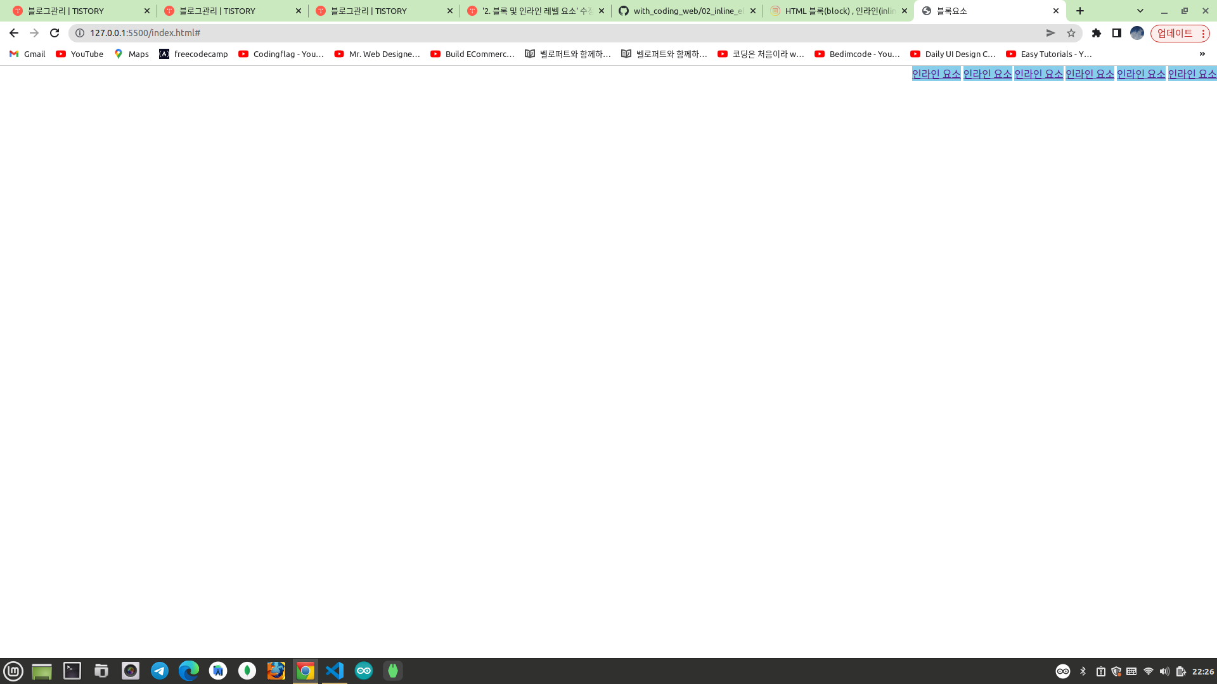Open Telegram from the taskbar
The image size is (1217, 684).
[x=160, y=671]
